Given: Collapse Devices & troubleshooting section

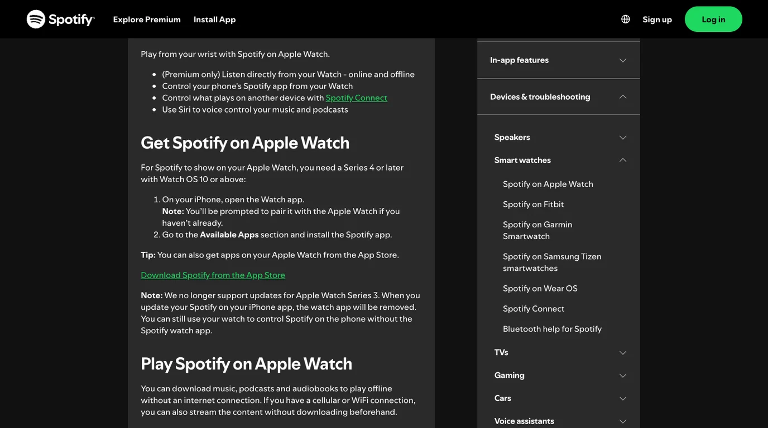Looking at the screenshot, I should (x=558, y=96).
